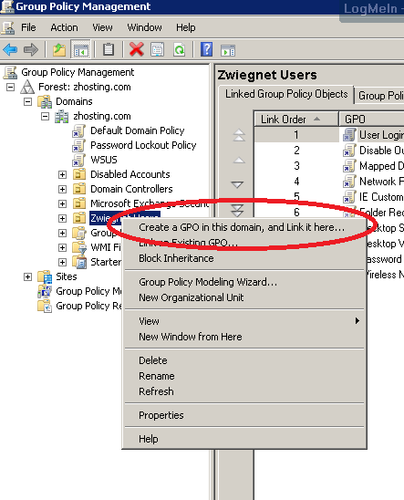Collapse the zhosting.com domain node
This screenshot has height=500, width=404.
click(45, 117)
